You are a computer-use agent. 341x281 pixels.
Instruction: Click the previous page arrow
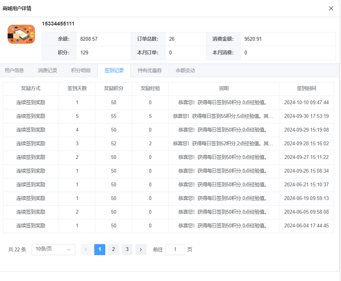coord(86,249)
